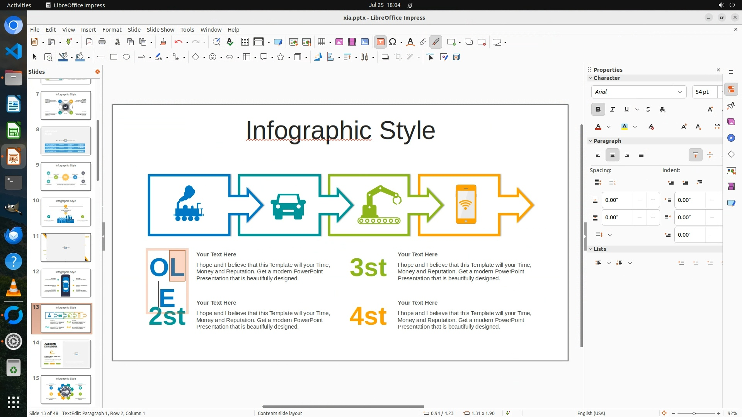The height and width of the screenshot is (417, 742).
Task: Click the Insert Text Box icon
Action: point(380,42)
